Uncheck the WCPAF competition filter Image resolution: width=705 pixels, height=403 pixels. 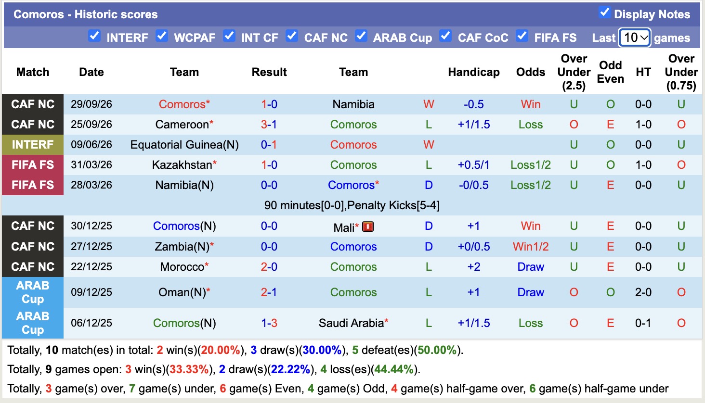point(162,36)
